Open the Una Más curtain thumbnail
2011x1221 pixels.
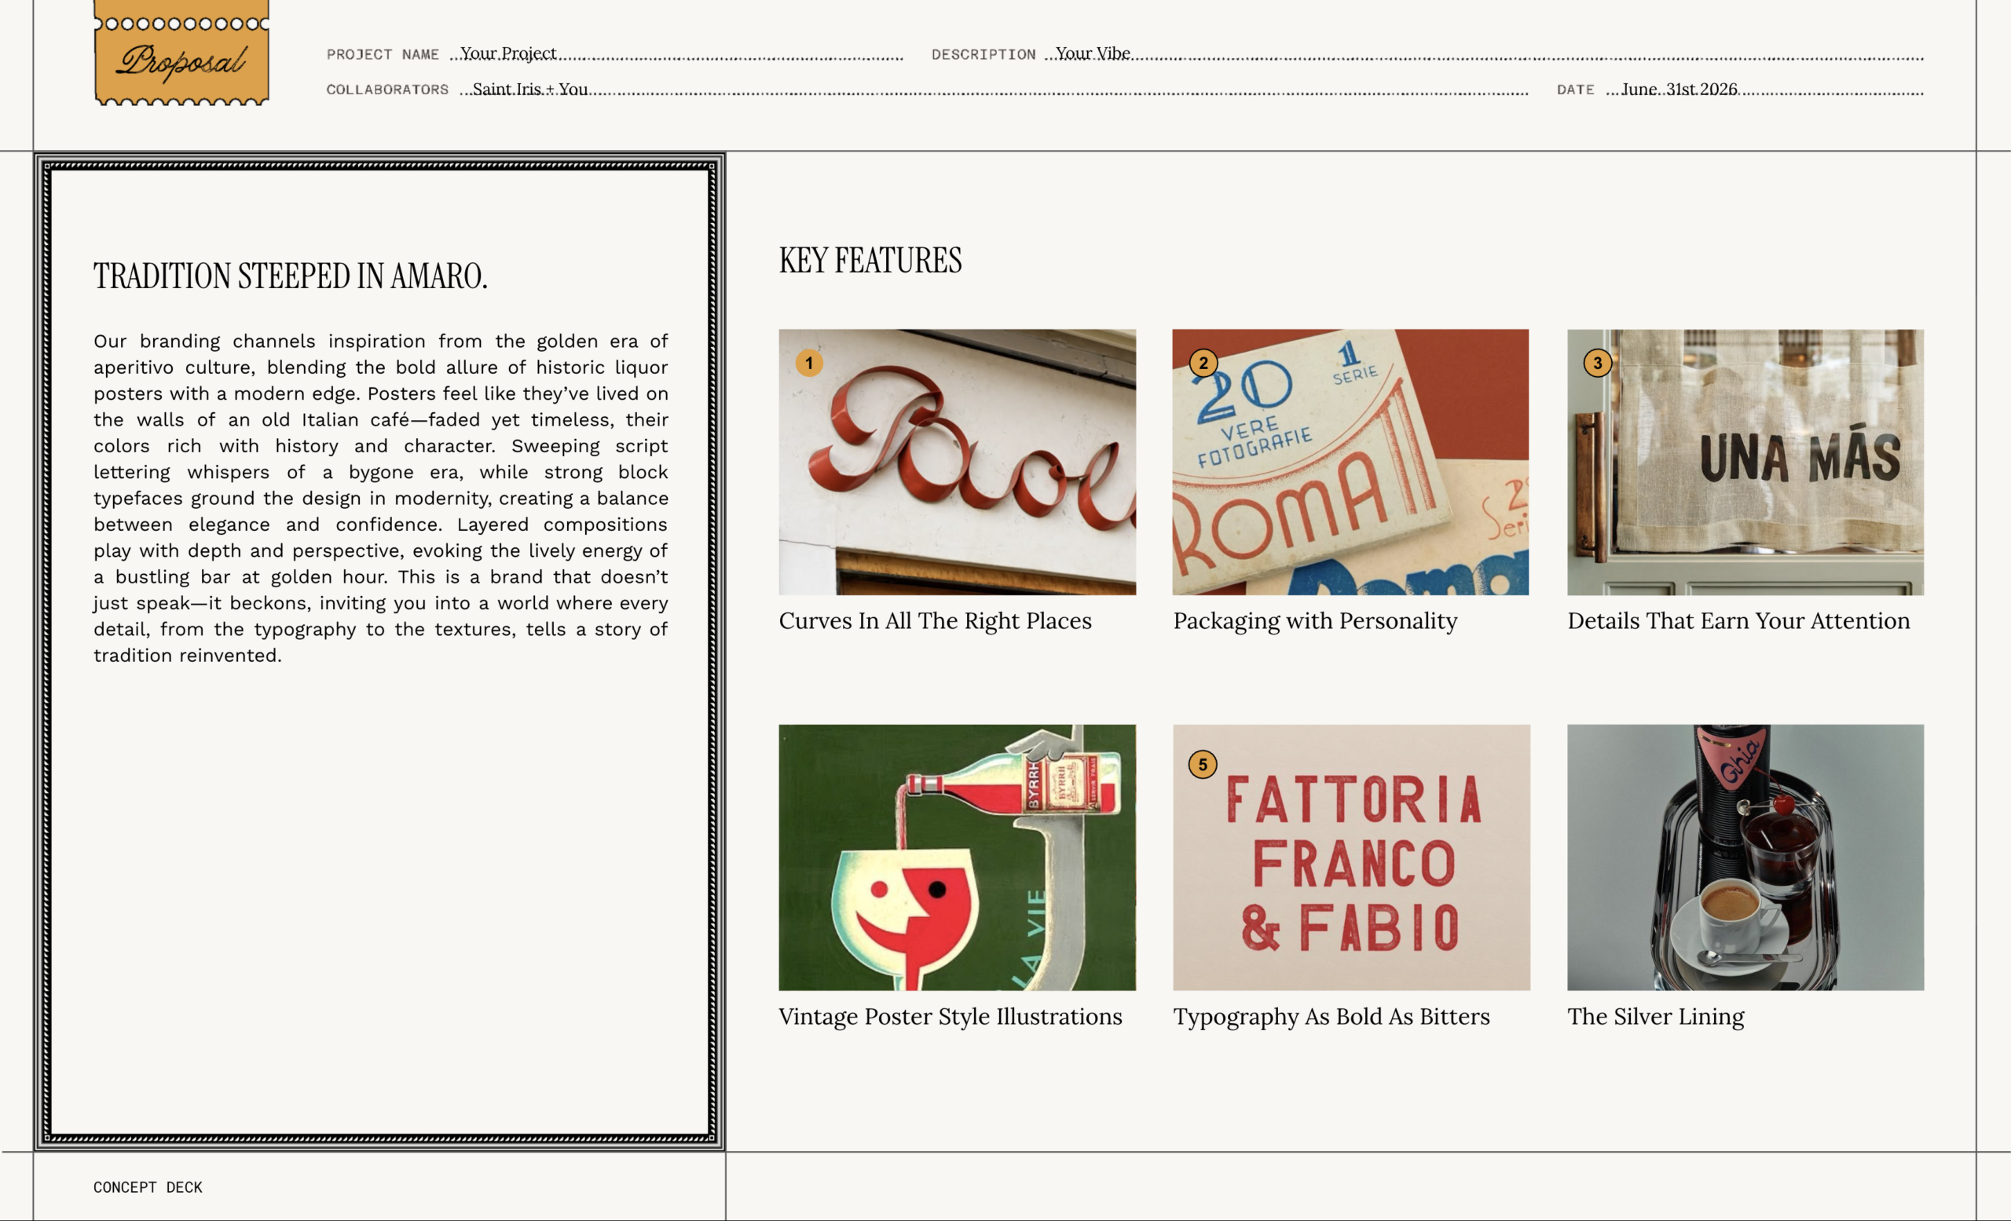[1745, 462]
